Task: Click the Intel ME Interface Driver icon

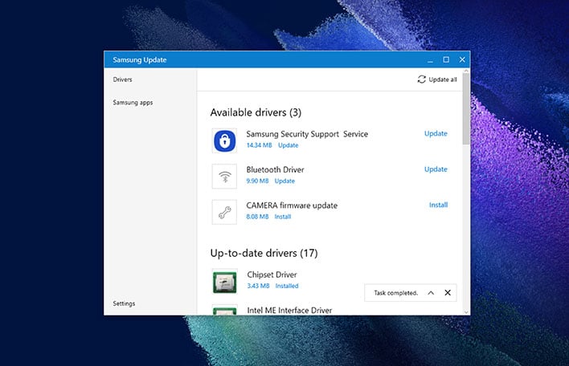Action: [x=224, y=310]
